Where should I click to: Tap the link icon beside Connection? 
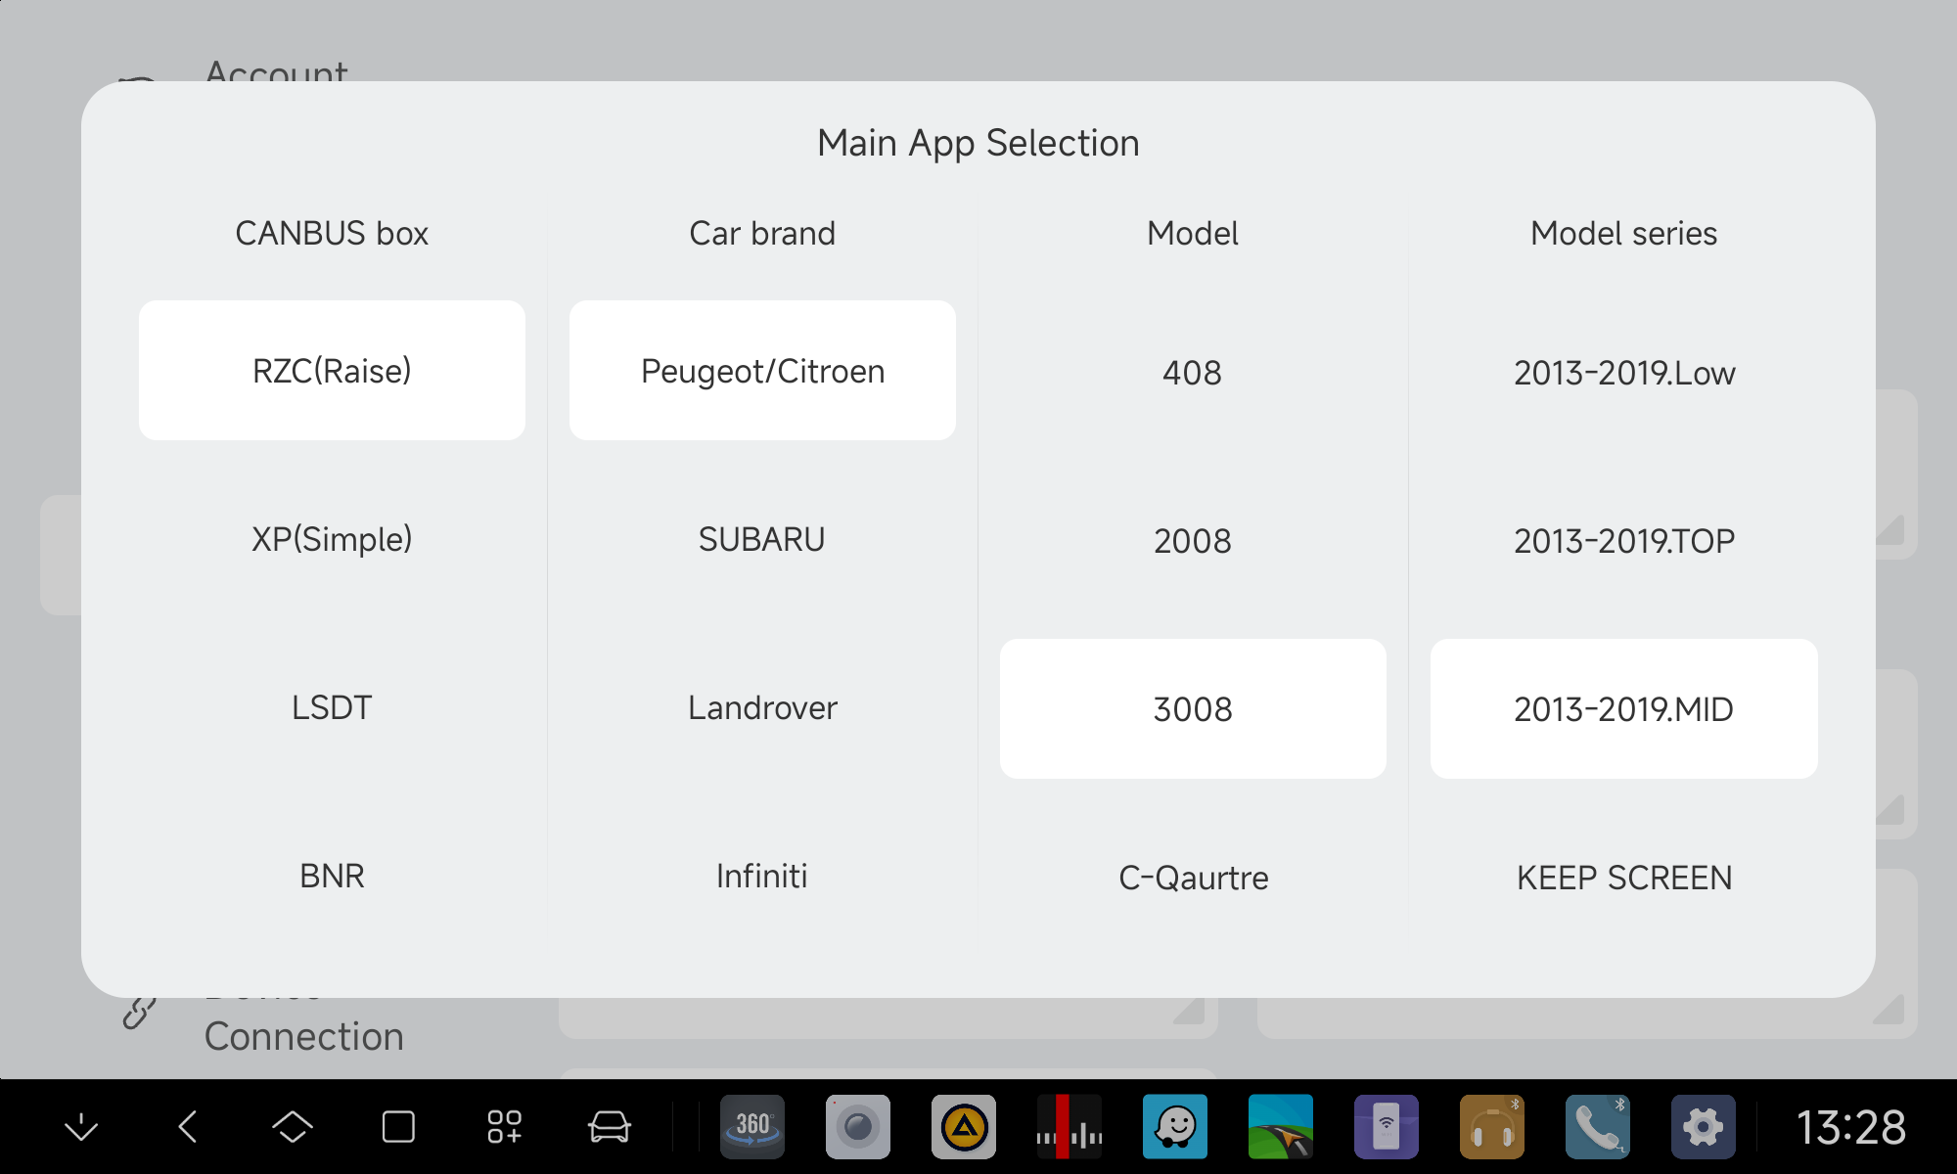tap(140, 1014)
